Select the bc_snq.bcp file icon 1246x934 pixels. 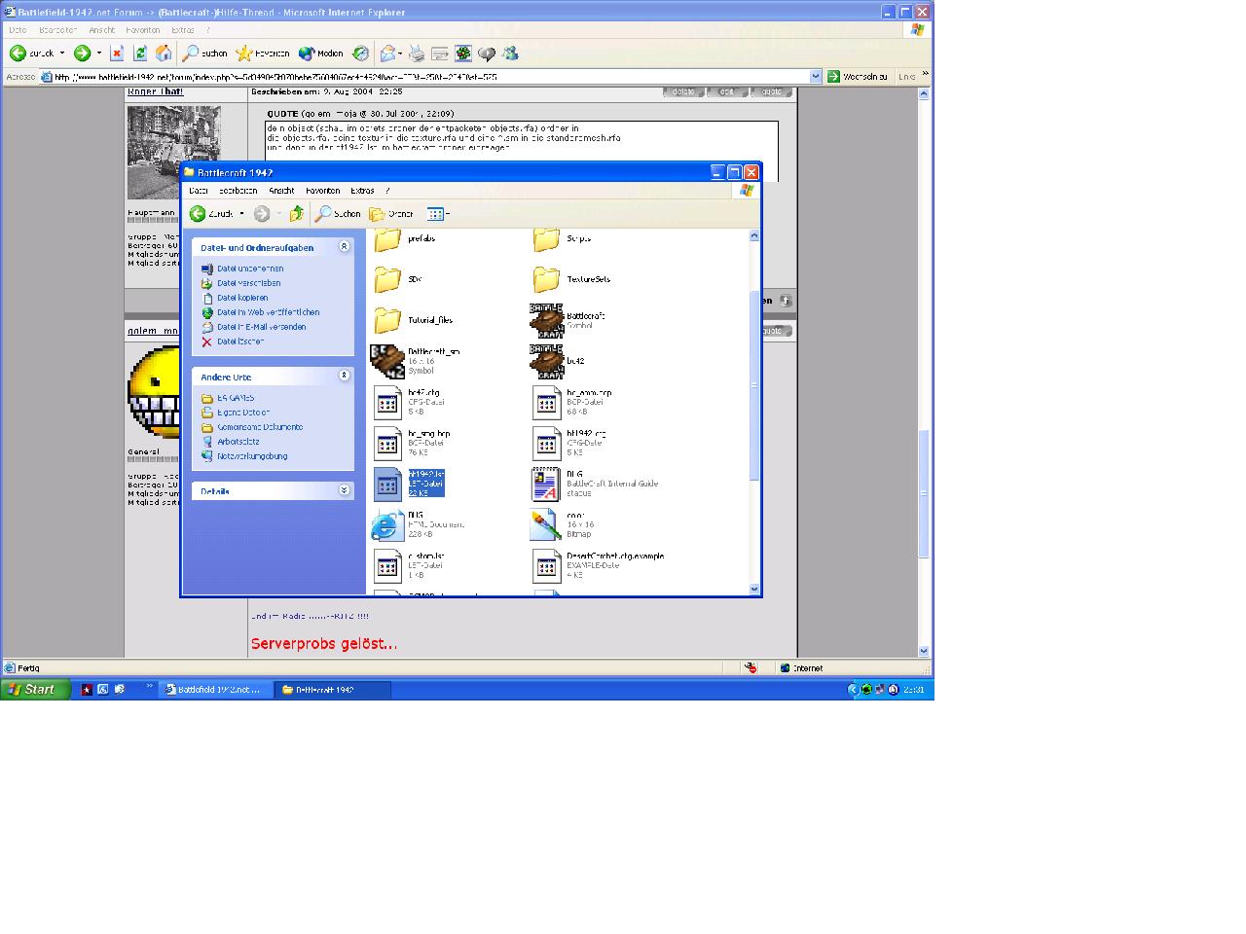pos(387,444)
